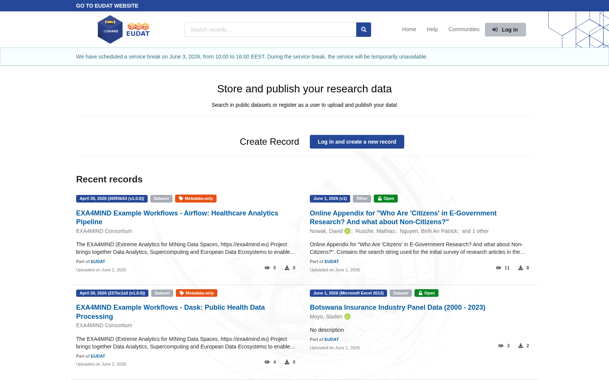
Task: Open the Communities menu item
Action: (x=464, y=29)
